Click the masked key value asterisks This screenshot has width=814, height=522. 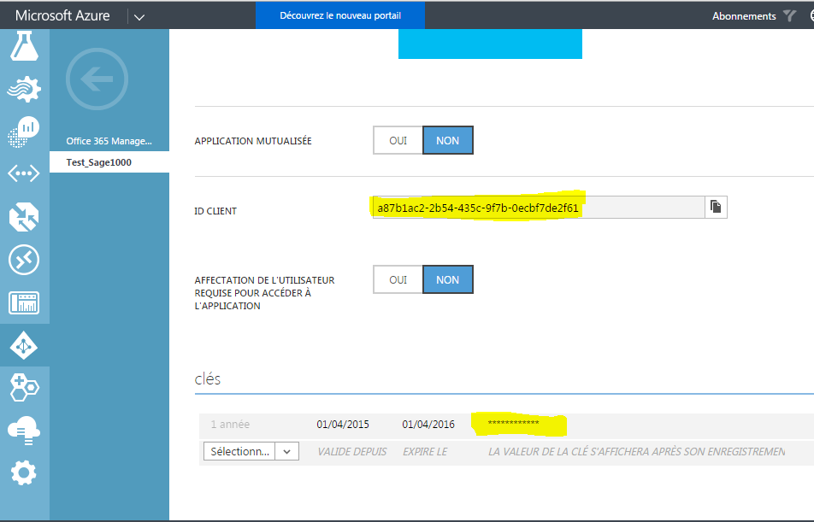513,424
